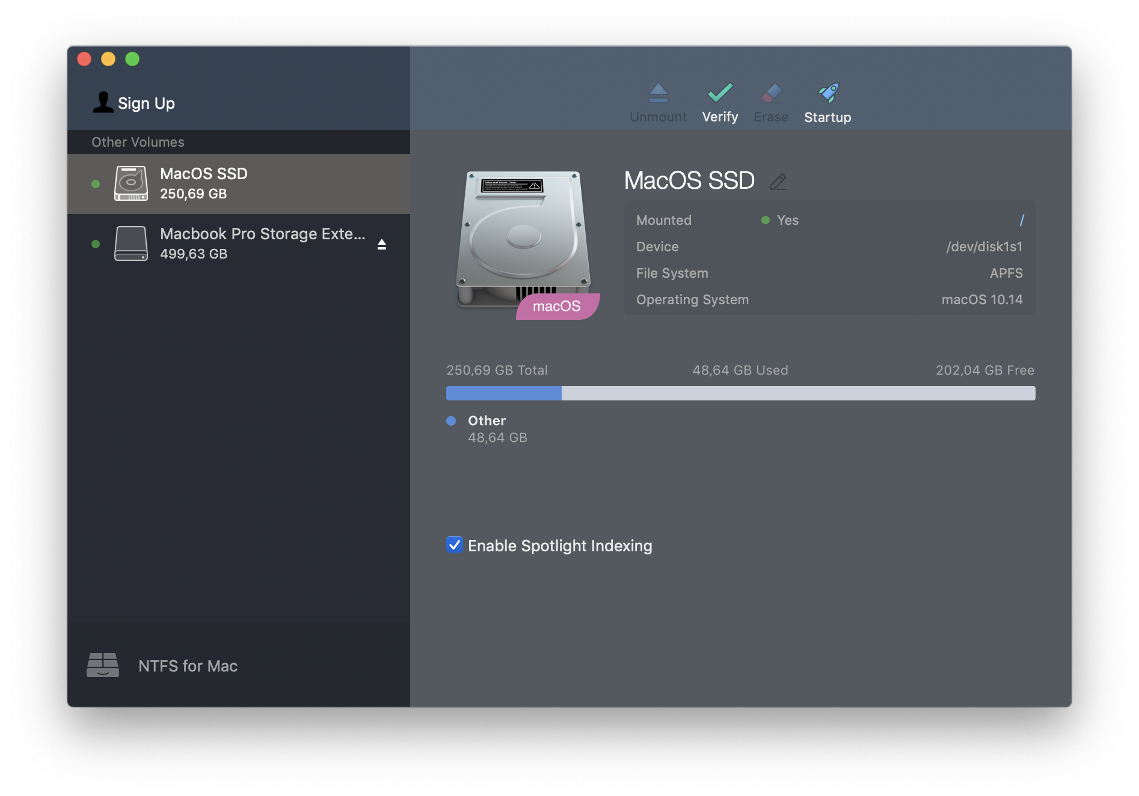Click the 48,64 GB Used label
The image size is (1139, 796).
click(740, 370)
